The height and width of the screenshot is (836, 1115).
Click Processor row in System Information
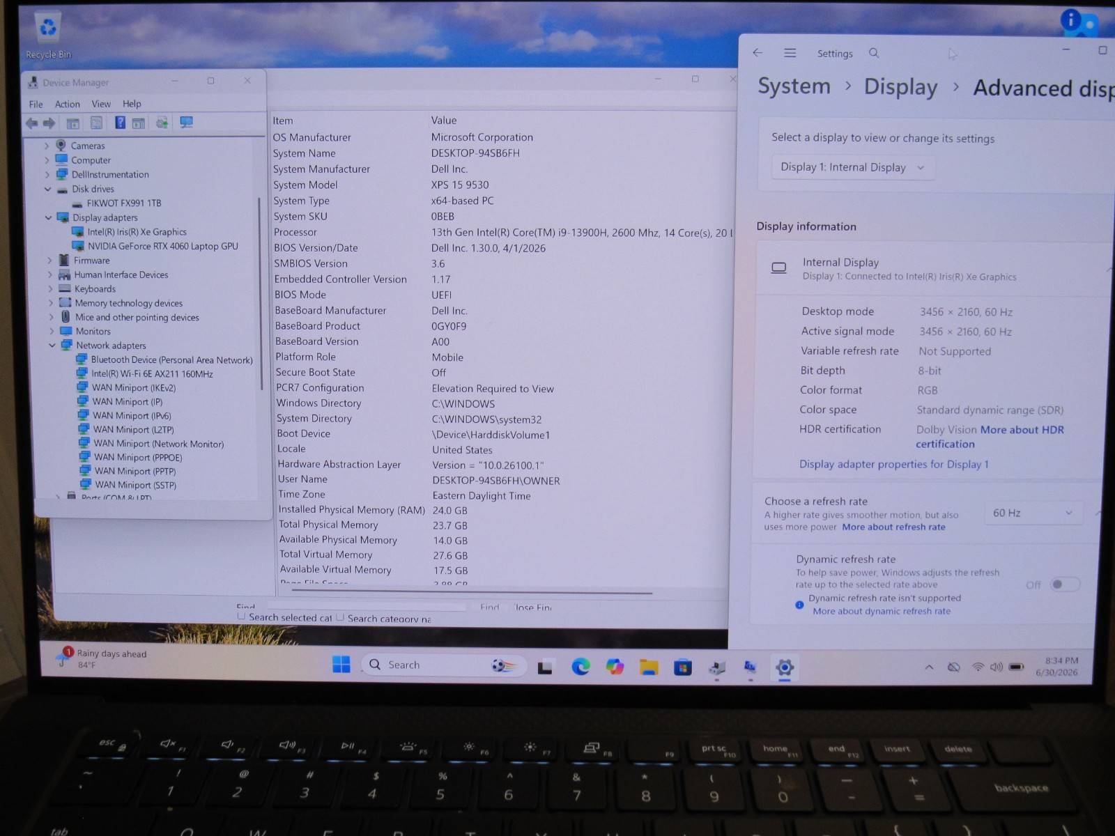[x=502, y=232]
